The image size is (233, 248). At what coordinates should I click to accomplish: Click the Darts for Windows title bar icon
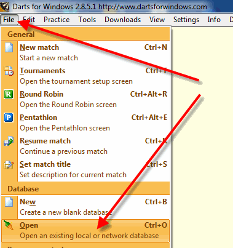coord(4,7)
